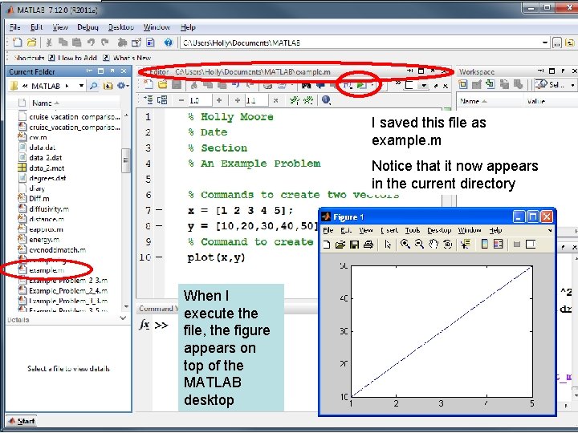
Task: Open the Run button dropdown arrow
Action: coord(372,86)
